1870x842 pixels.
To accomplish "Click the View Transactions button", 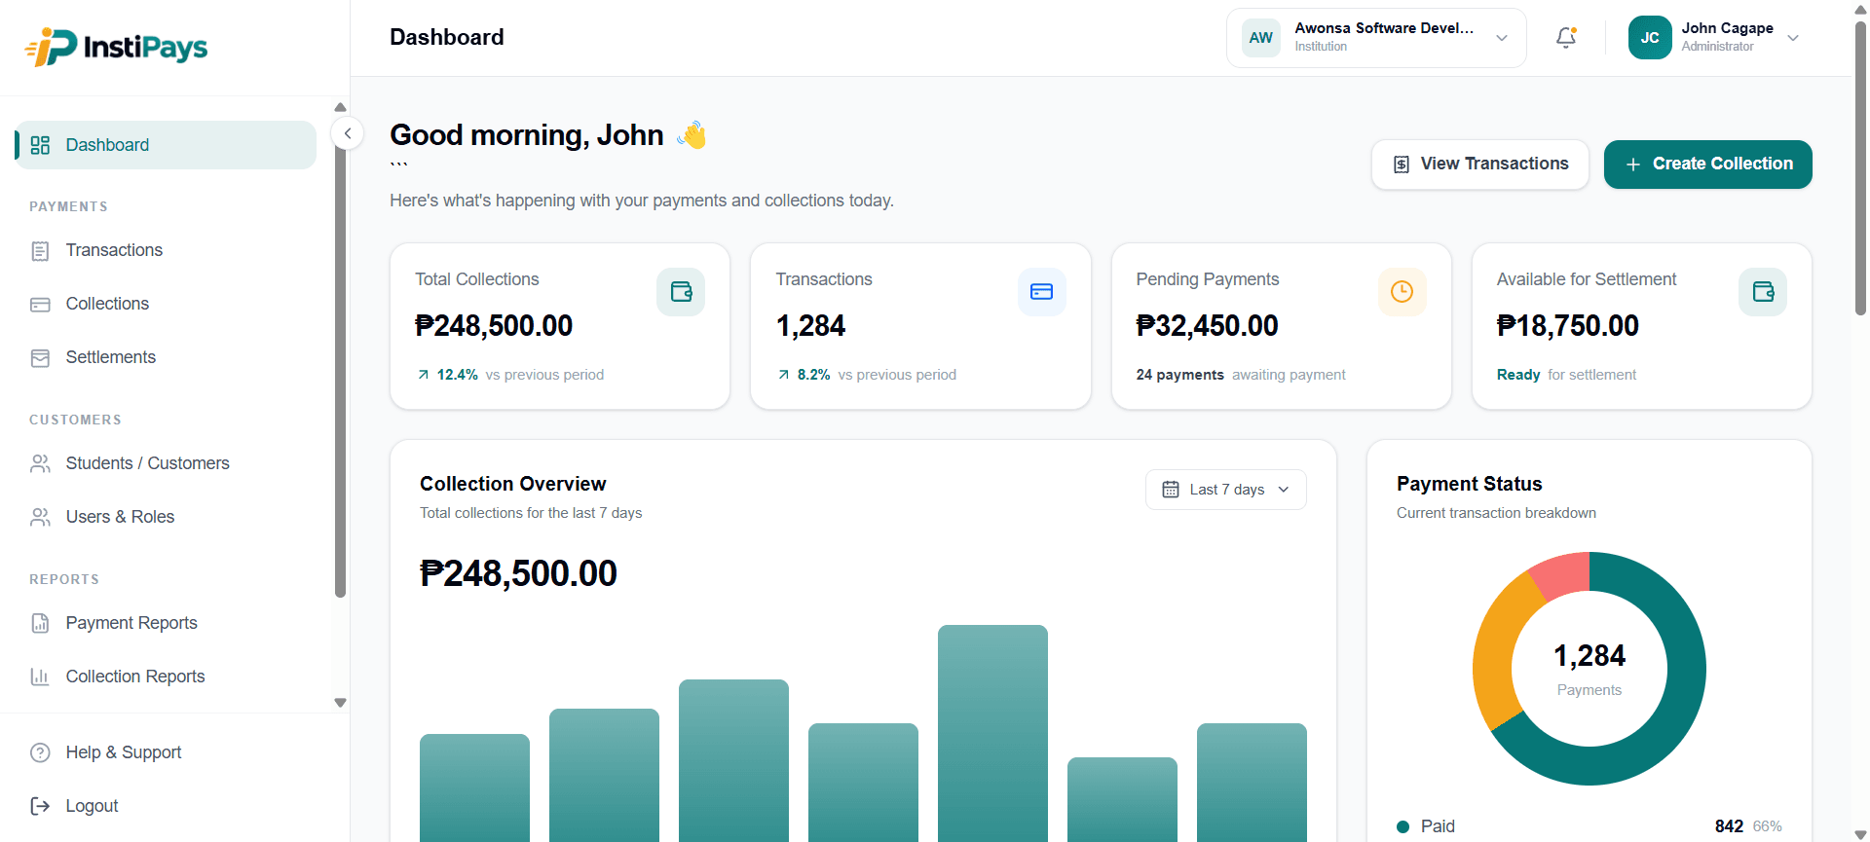I will (x=1480, y=165).
